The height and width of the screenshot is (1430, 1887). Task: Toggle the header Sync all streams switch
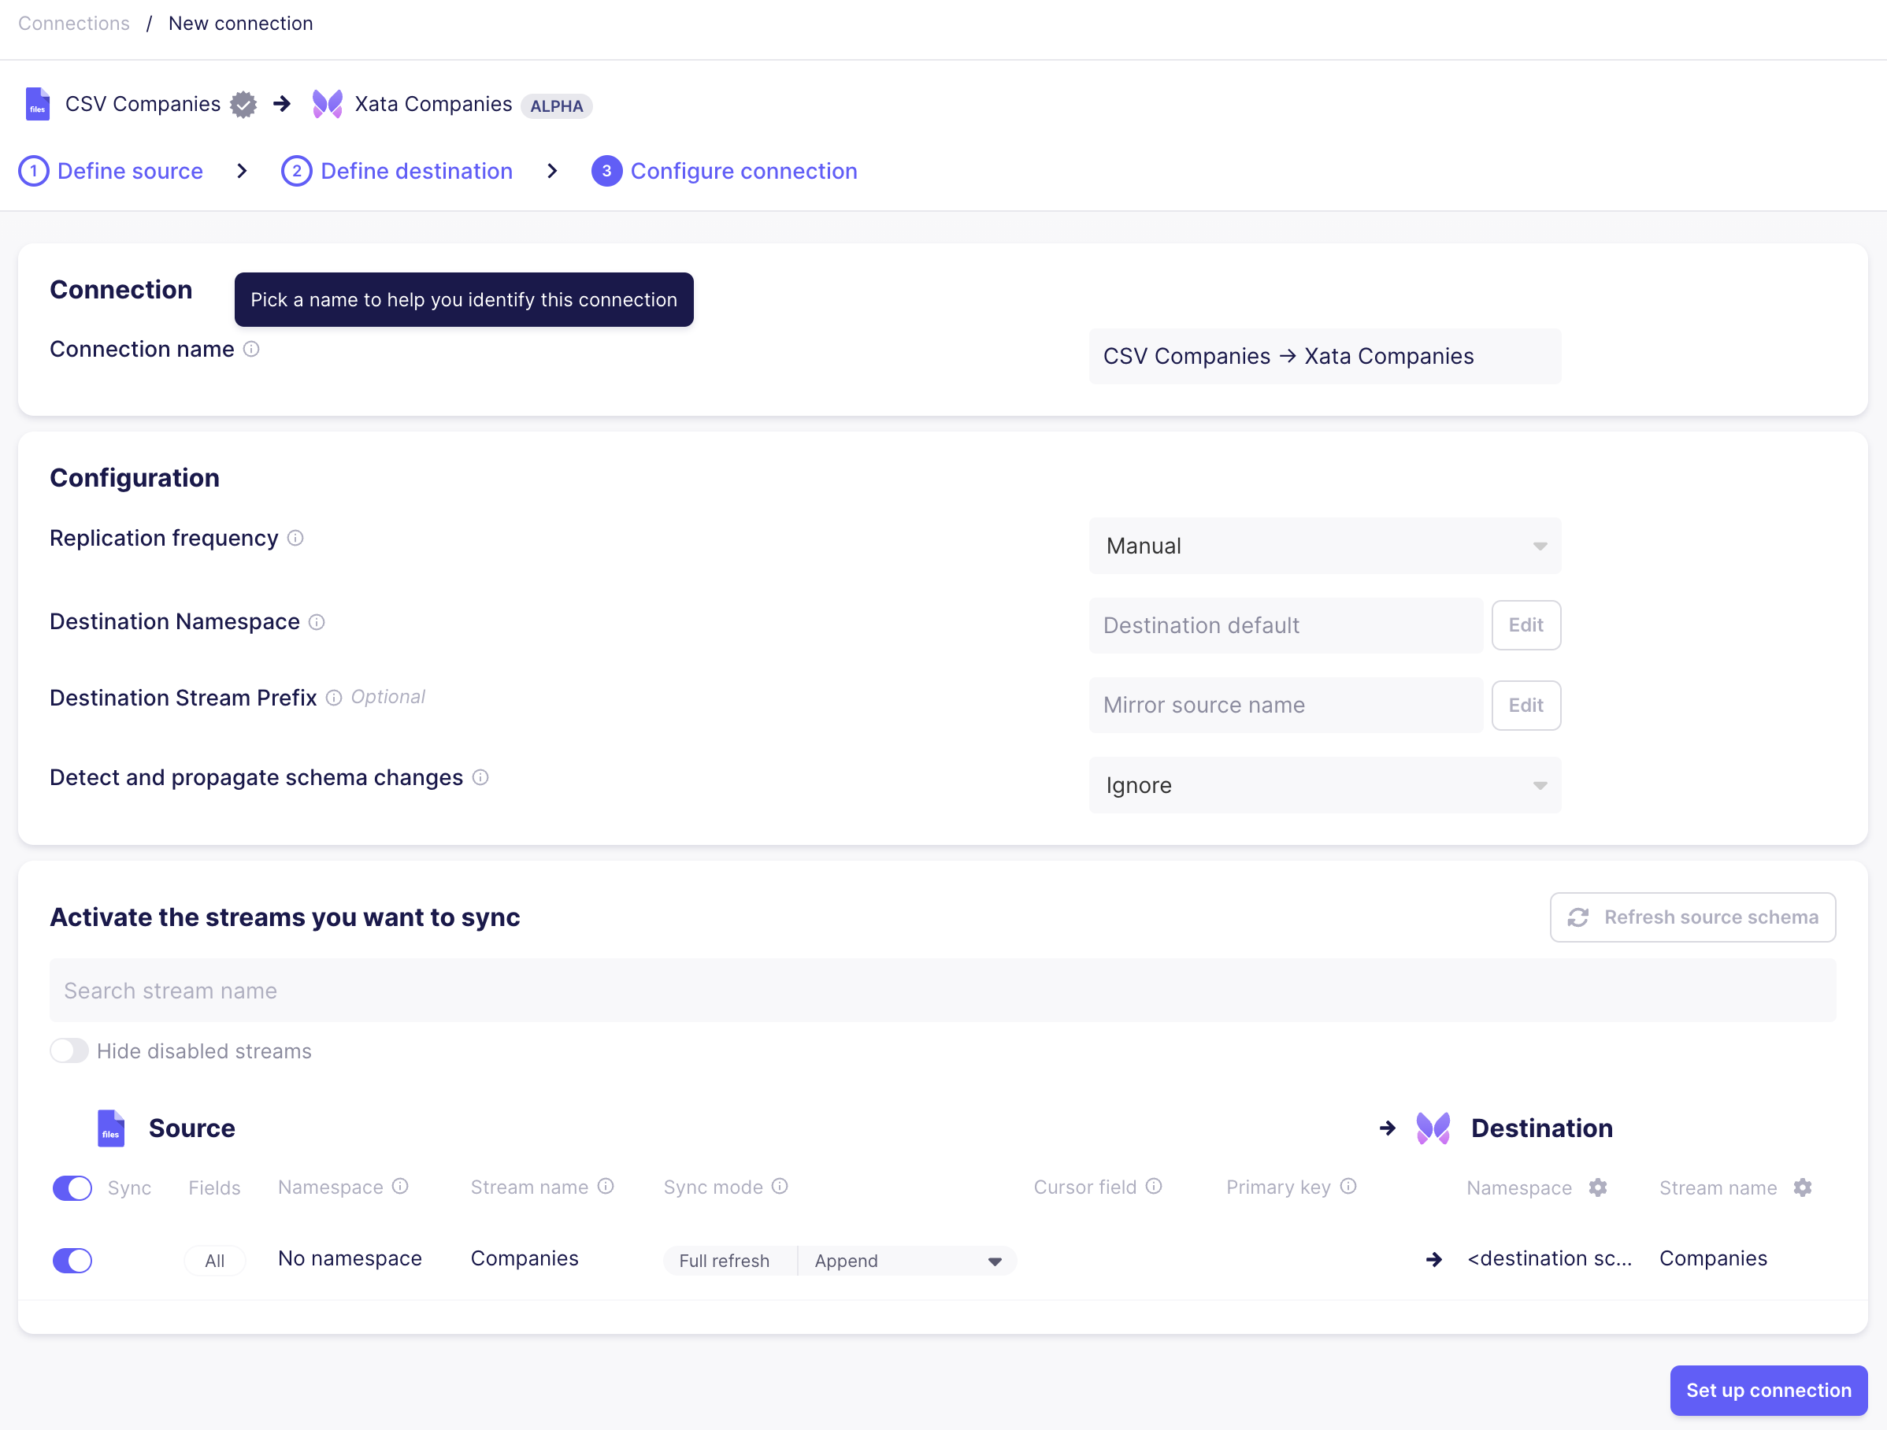click(x=72, y=1187)
